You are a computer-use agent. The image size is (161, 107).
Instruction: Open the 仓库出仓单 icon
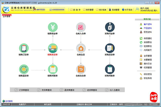pyautogui.click(x=81, y=69)
